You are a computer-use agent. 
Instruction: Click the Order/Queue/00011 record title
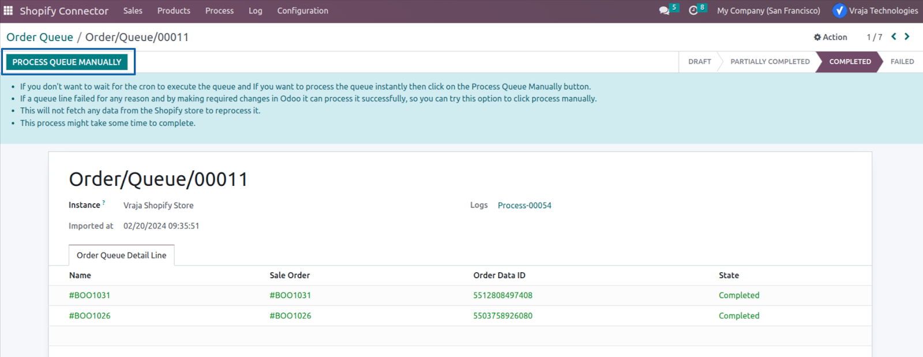tap(158, 179)
